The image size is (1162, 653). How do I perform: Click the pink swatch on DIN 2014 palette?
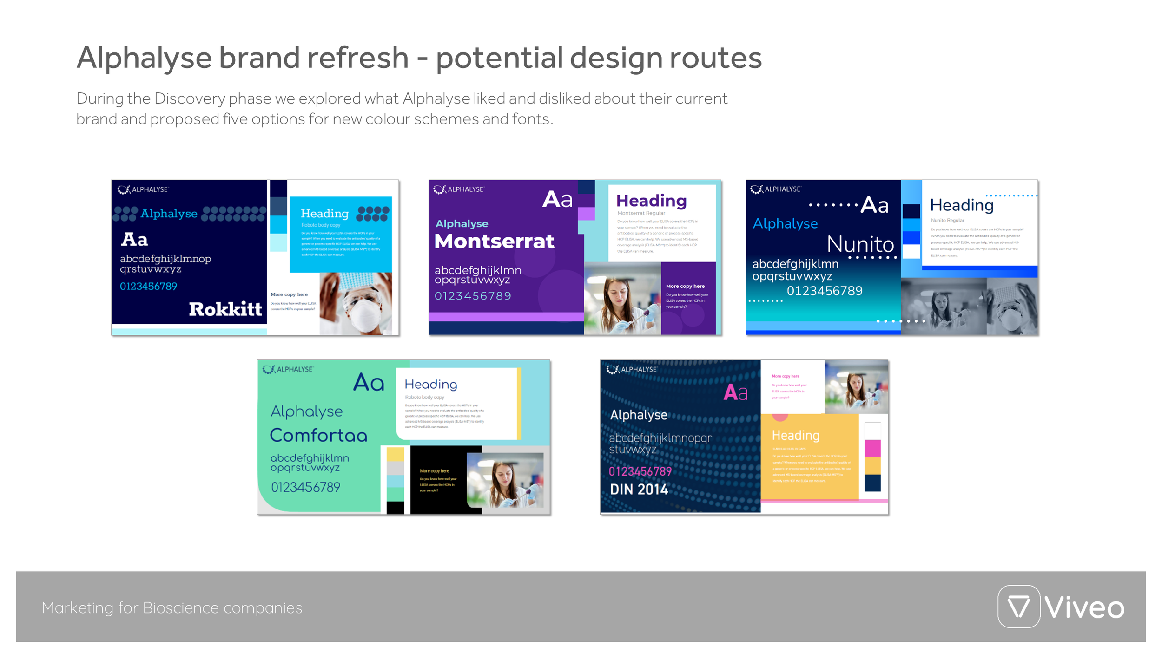click(x=872, y=449)
